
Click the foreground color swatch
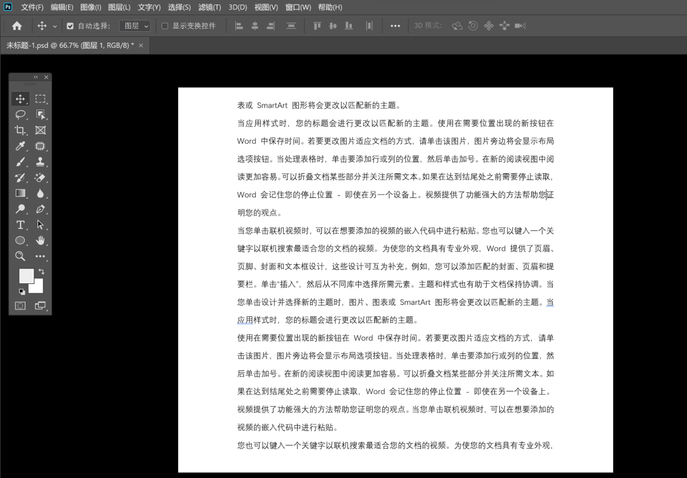pyautogui.click(x=26, y=276)
